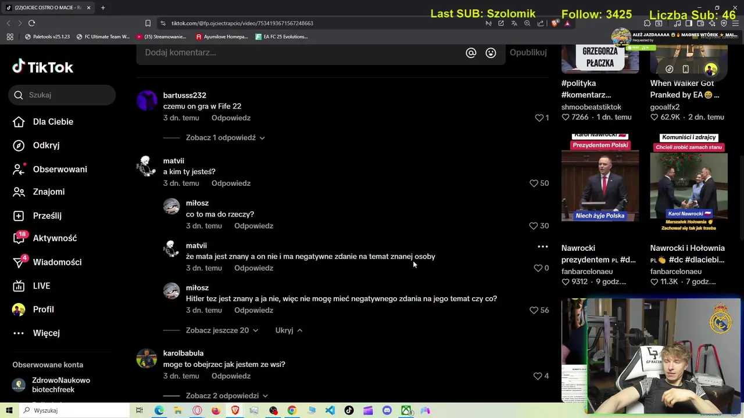This screenshot has height=418, width=744.
Task: Open Opera from taskbar
Action: (x=197, y=410)
